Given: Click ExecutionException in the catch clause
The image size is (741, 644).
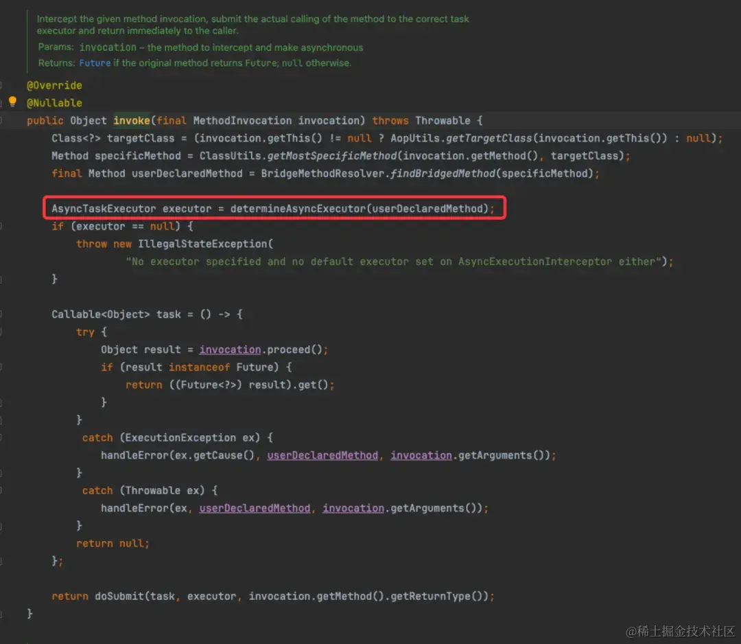Looking at the screenshot, I should 180,438.
